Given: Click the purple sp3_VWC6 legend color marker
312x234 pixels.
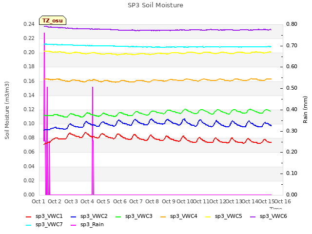Looking at the screenshot, I should point(253,216).
